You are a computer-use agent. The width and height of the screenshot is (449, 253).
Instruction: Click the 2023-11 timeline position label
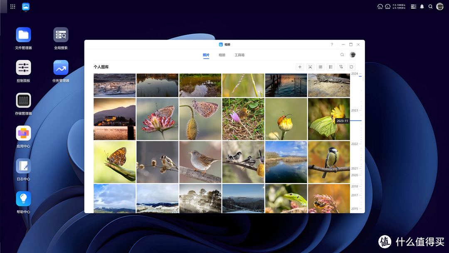click(342, 121)
